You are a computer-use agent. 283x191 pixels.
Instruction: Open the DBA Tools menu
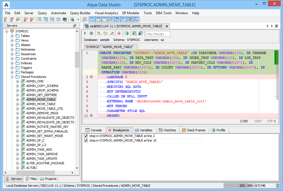(163, 13)
